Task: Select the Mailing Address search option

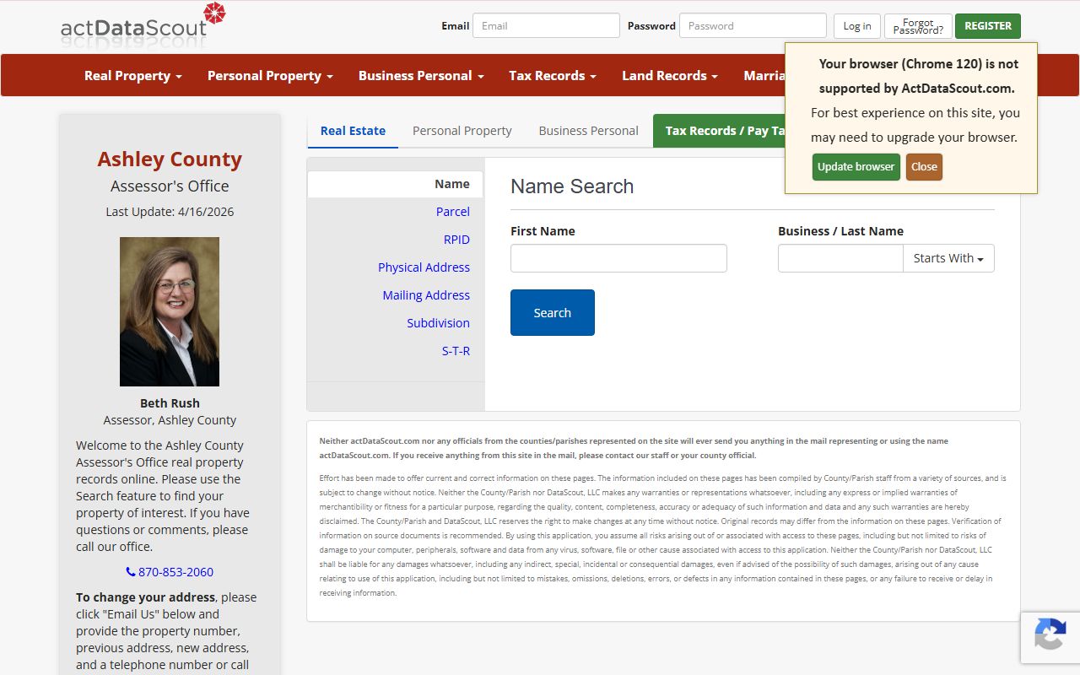Action: [x=426, y=295]
